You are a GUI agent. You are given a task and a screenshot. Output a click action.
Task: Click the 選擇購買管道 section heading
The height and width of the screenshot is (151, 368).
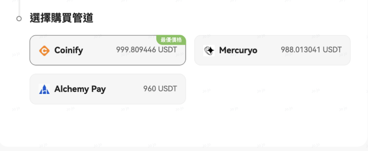click(61, 18)
